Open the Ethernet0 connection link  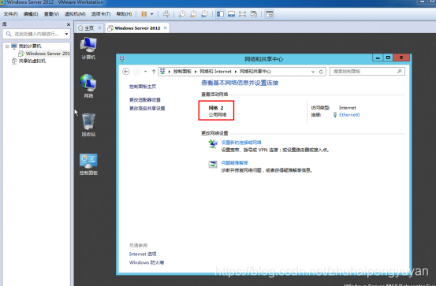[x=349, y=115]
